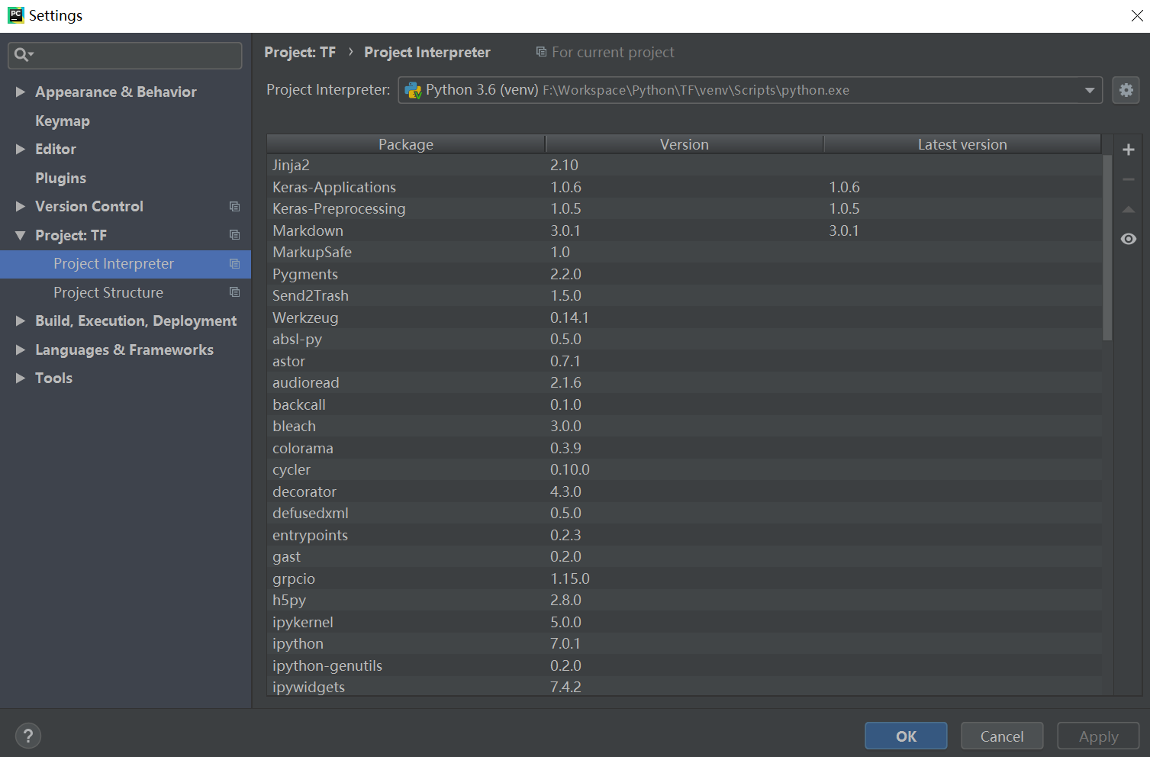Click the interpreter settings gear icon

point(1126,90)
